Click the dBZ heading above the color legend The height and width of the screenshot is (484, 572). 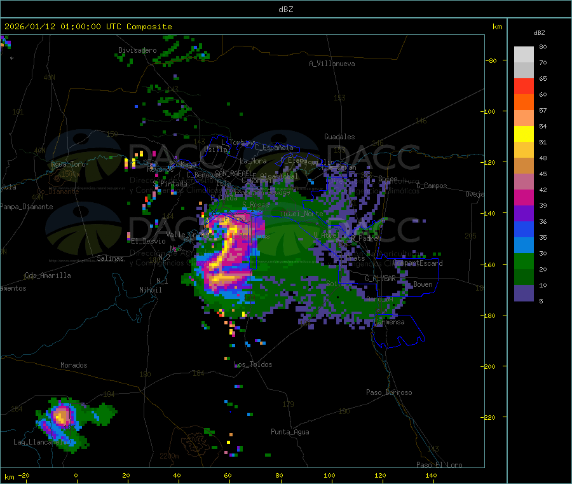click(539, 33)
